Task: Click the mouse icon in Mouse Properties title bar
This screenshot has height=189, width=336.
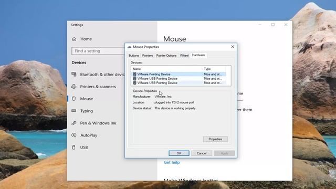Action: pyautogui.click(x=129, y=47)
